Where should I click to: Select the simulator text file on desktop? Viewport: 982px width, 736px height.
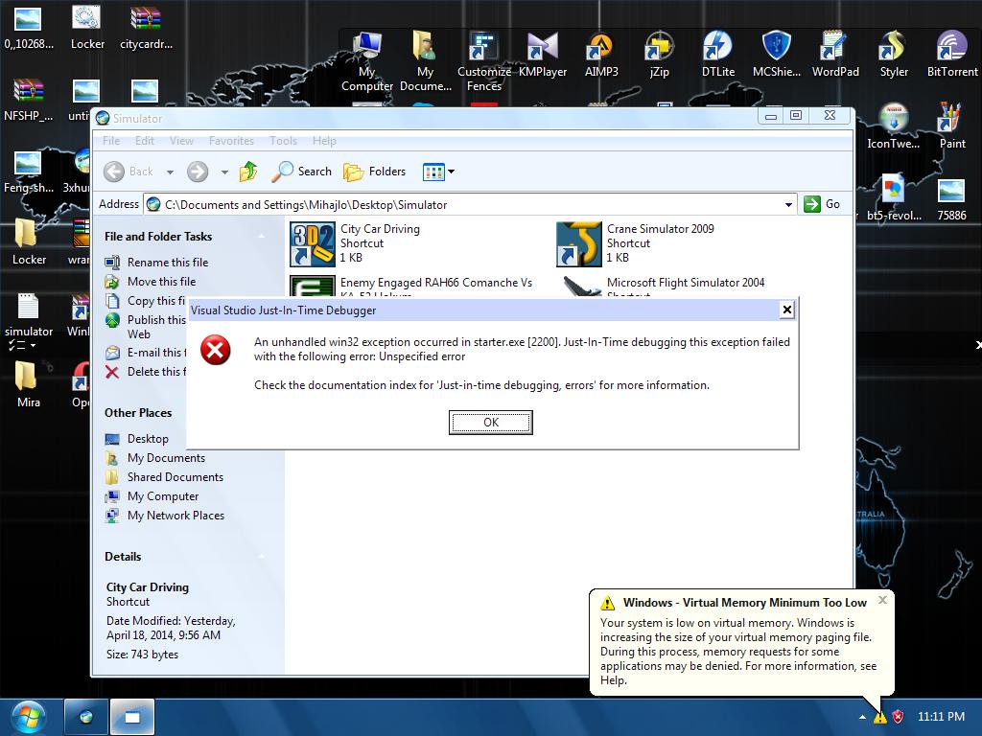tap(28, 314)
